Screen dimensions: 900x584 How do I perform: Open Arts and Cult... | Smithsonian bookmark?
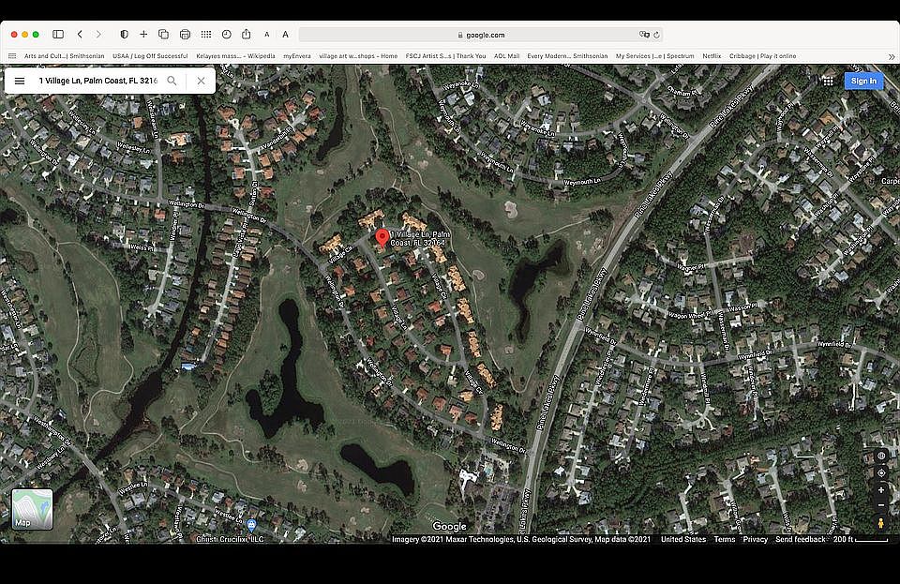click(65, 56)
